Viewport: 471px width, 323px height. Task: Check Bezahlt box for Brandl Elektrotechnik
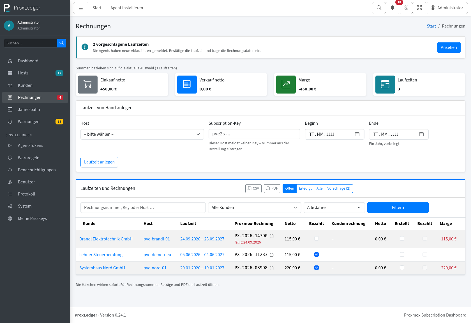coord(317,238)
